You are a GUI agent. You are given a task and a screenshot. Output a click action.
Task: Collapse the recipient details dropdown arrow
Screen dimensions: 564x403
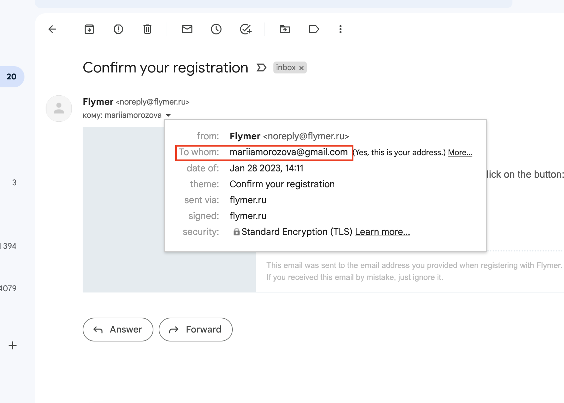[x=168, y=115]
